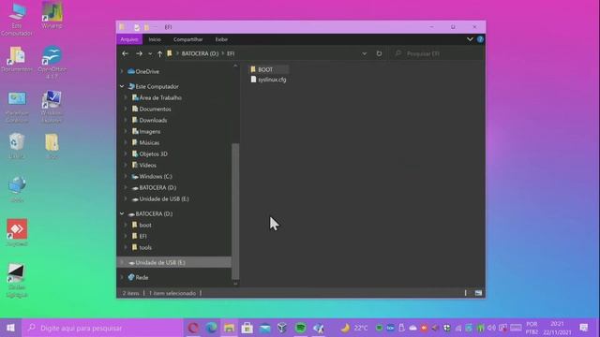Open the 22°C weather widget

pyautogui.click(x=354, y=328)
